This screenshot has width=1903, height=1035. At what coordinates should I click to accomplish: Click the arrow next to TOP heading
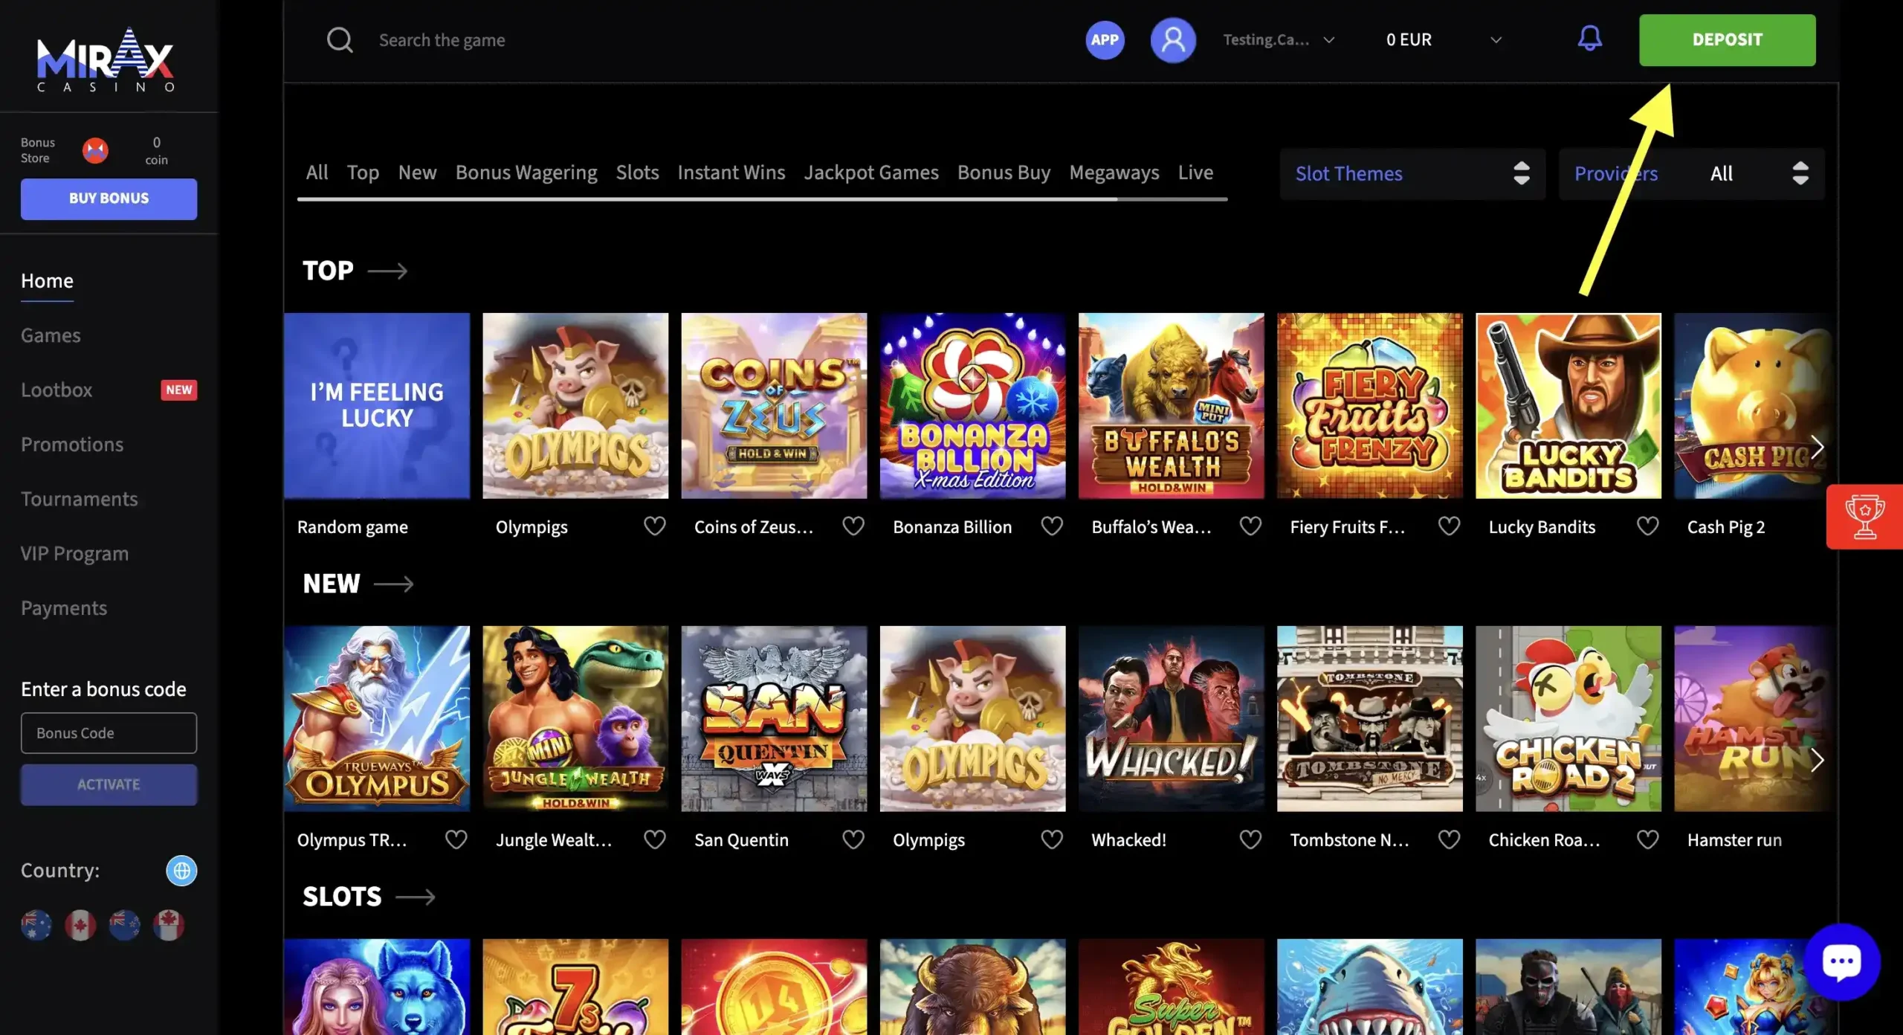coord(387,271)
